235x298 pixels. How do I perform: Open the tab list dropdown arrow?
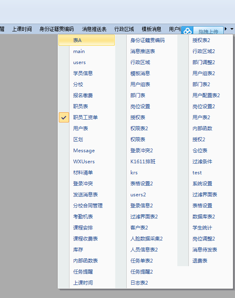point(232,29)
